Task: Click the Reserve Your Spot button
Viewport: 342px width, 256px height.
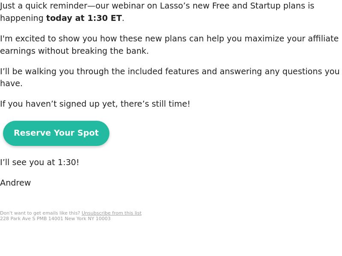Action: coord(56,133)
